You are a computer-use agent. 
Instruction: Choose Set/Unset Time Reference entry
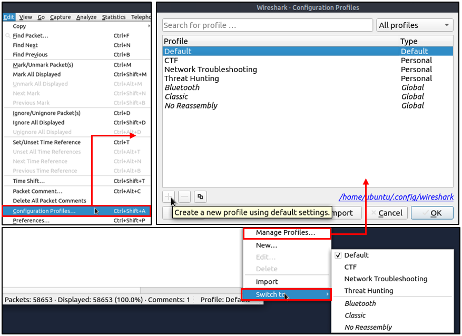pos(76,142)
